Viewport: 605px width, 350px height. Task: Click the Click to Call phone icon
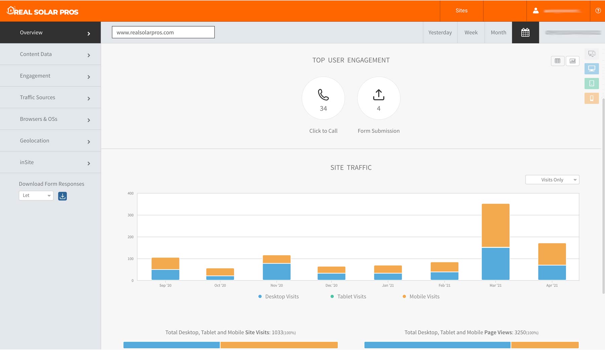pos(323,95)
